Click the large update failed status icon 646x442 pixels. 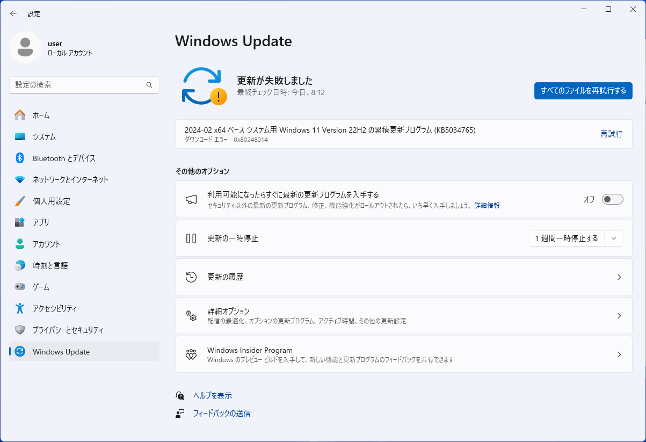coord(204,86)
